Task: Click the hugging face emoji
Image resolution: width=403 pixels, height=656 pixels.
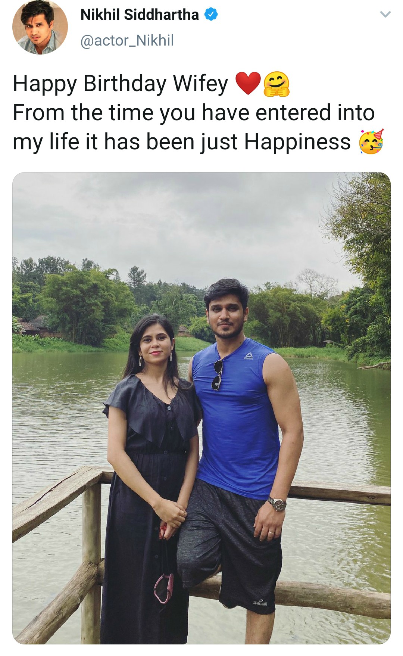Action: [x=277, y=84]
